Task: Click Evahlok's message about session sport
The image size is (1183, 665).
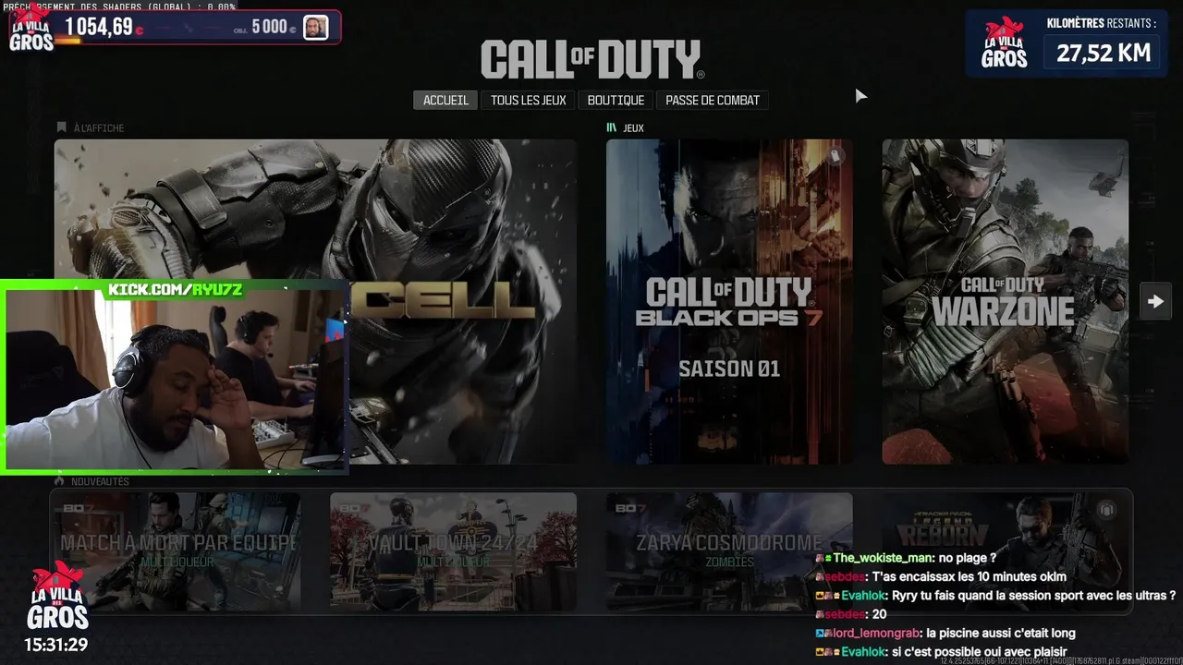Action: tap(995, 596)
